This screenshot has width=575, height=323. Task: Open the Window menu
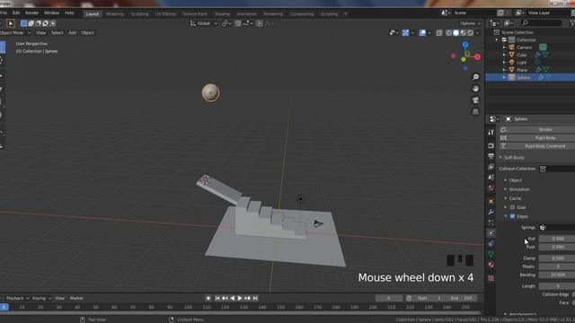coord(51,13)
